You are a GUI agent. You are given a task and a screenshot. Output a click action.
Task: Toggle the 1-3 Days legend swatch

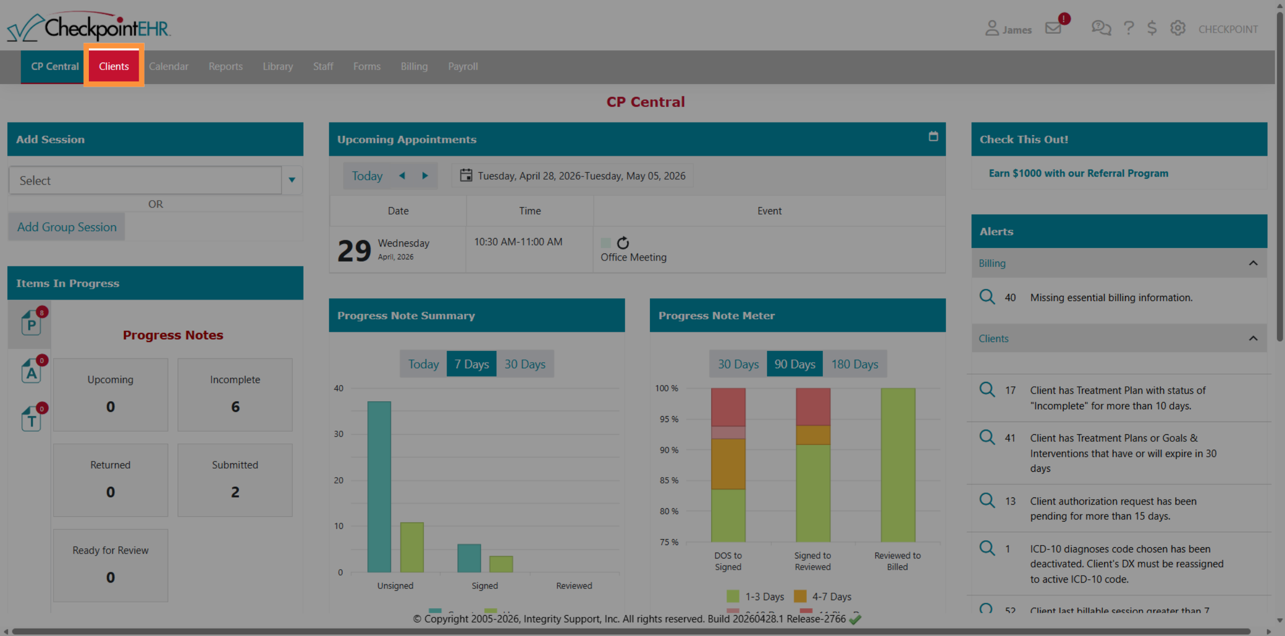(x=733, y=596)
